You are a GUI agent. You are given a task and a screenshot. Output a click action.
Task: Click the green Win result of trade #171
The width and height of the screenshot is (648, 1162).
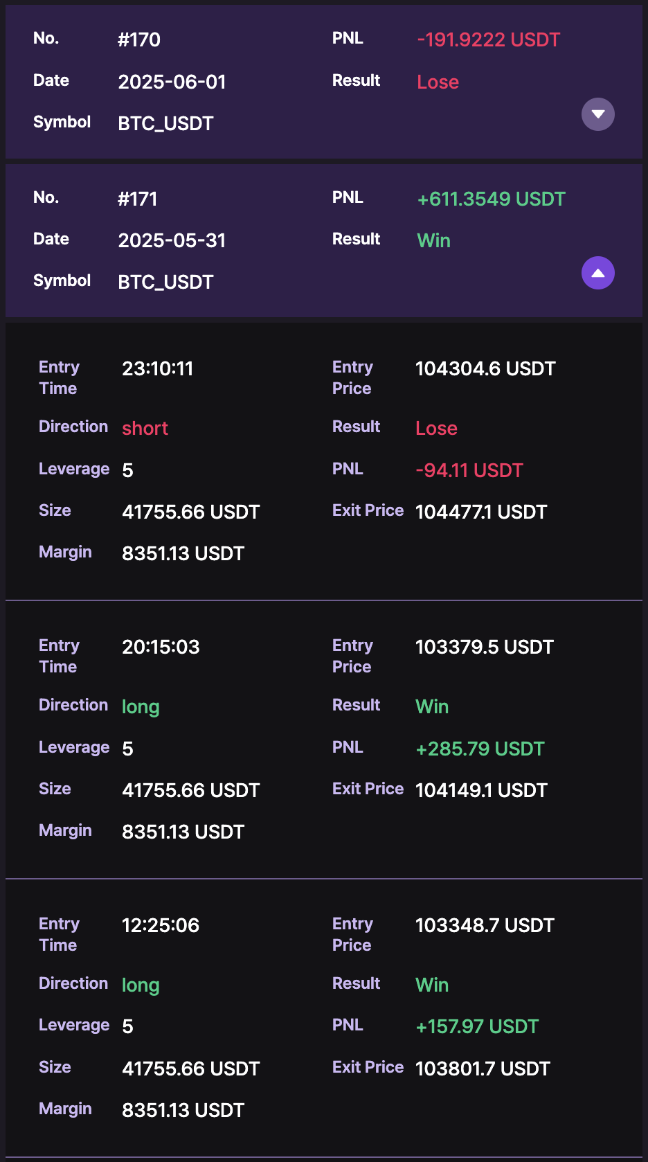pos(433,241)
